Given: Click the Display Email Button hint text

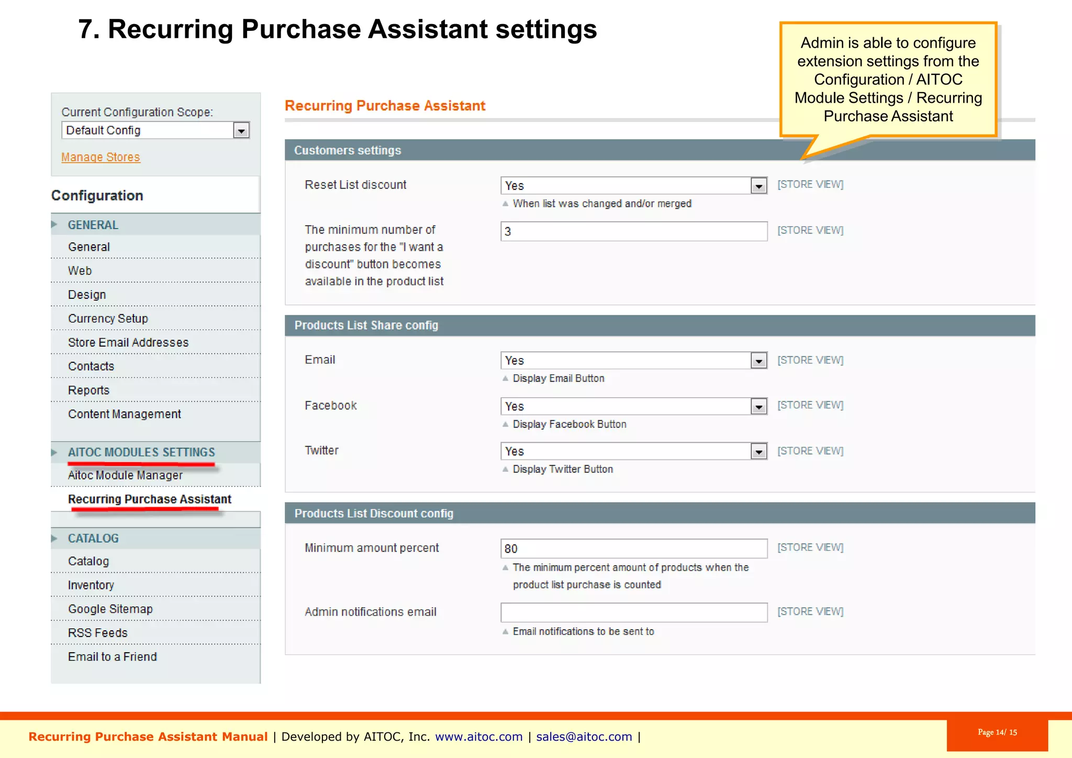Looking at the screenshot, I should (x=559, y=378).
